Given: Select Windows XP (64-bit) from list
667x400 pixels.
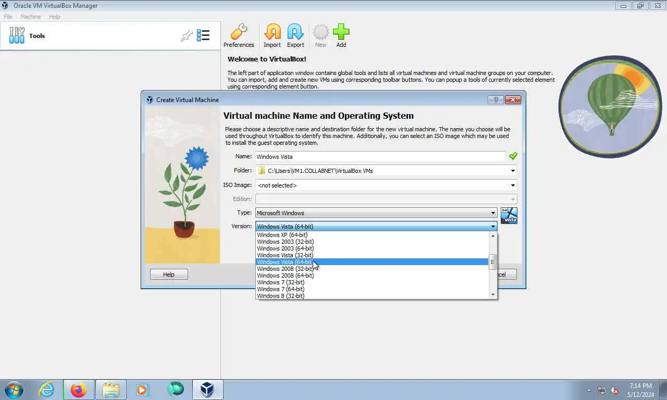Looking at the screenshot, I should 372,235.
